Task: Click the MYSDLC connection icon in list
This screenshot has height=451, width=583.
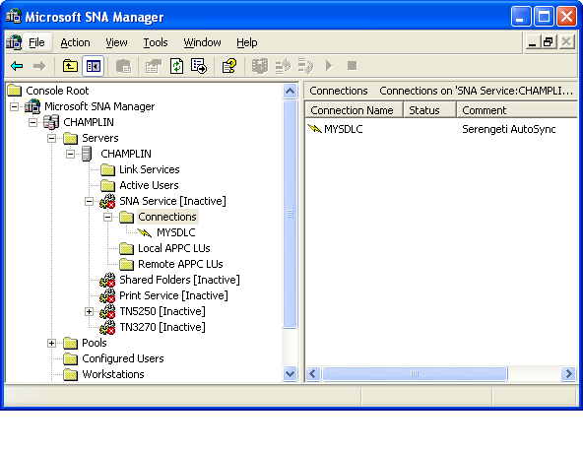Action: click(x=314, y=129)
